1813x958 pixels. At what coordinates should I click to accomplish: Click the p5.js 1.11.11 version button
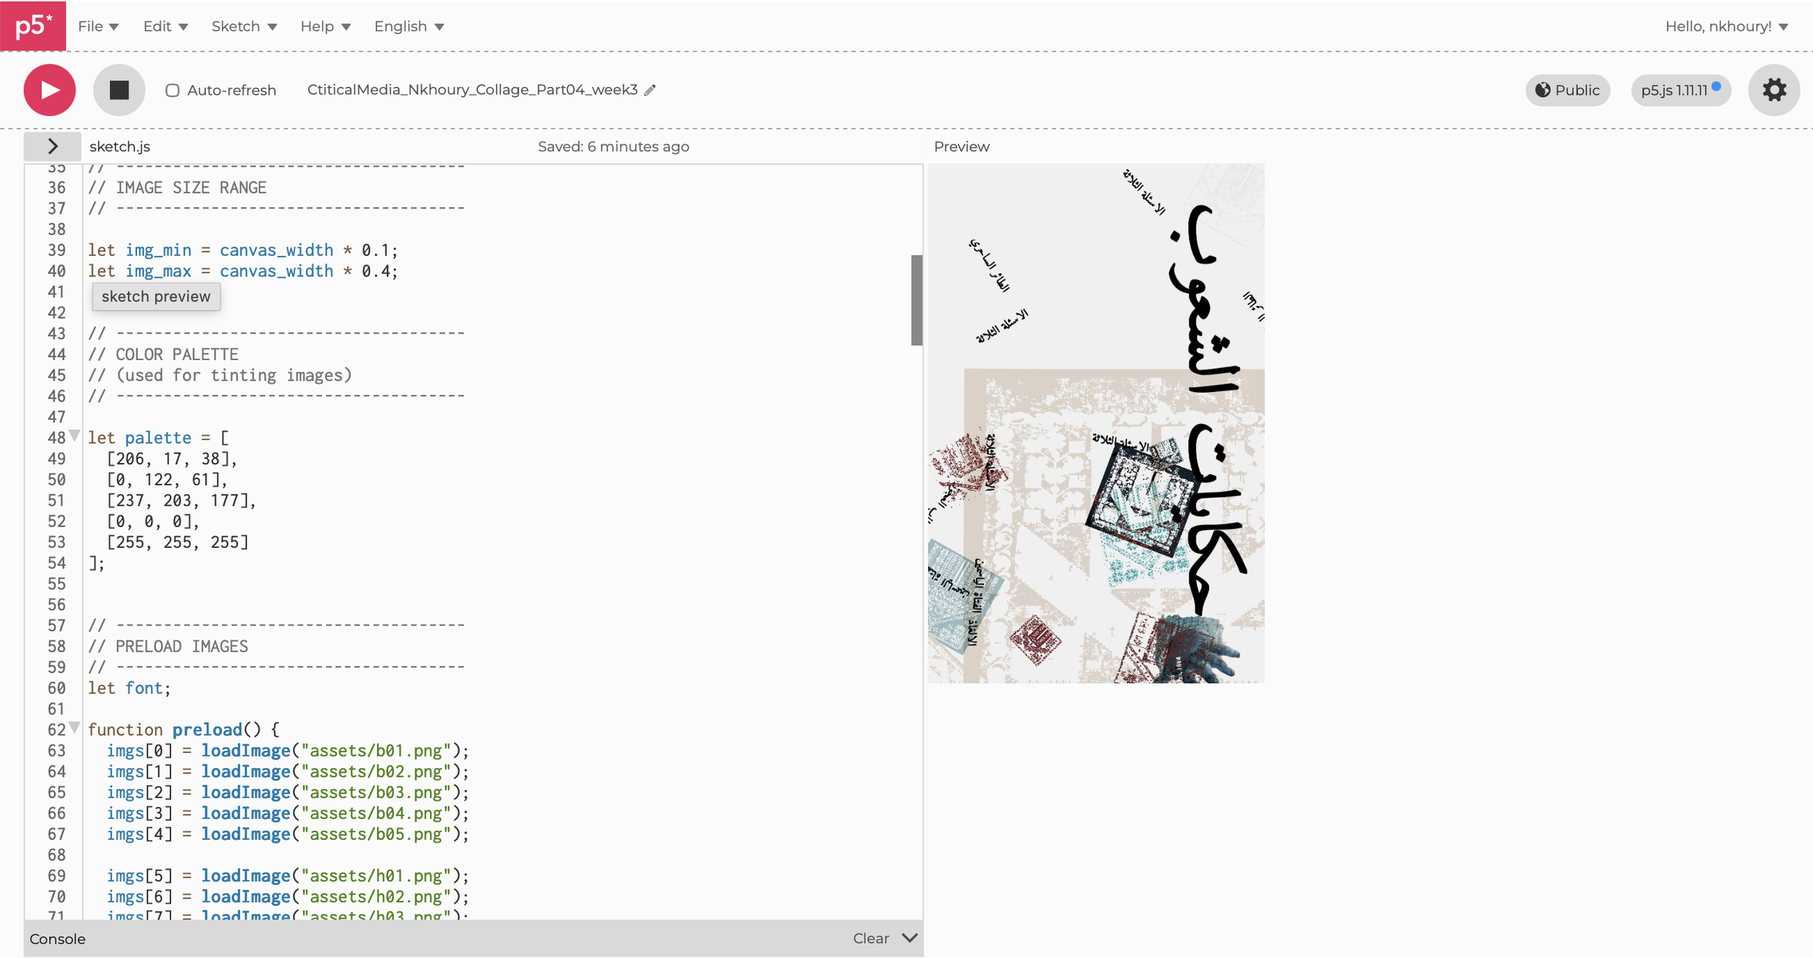[1680, 90]
